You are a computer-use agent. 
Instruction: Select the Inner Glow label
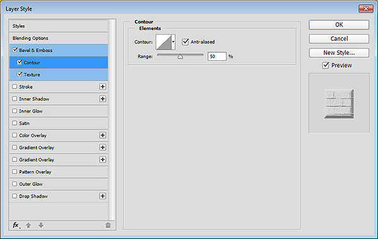click(x=31, y=111)
